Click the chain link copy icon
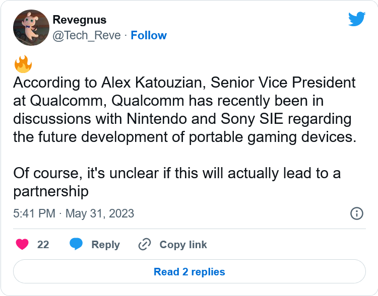Screen dimensions: 378x296 145,244
